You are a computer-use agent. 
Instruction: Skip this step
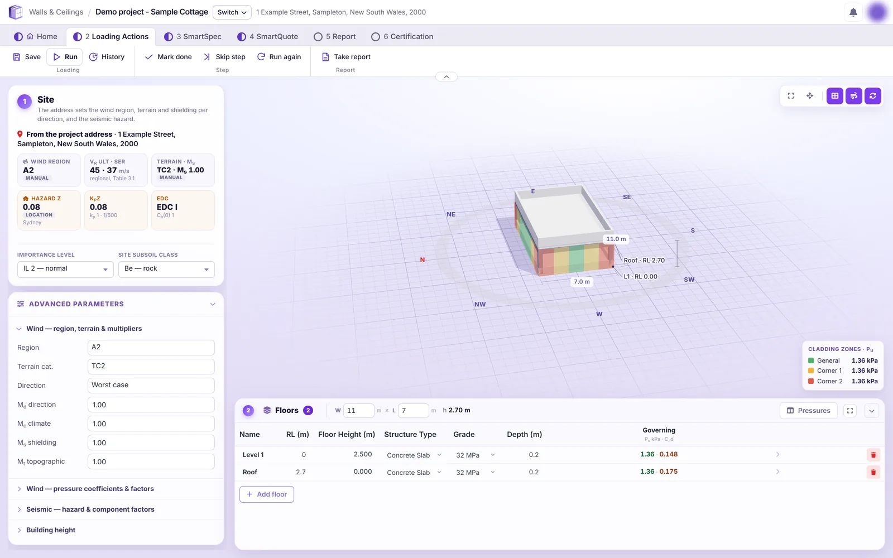click(x=224, y=57)
